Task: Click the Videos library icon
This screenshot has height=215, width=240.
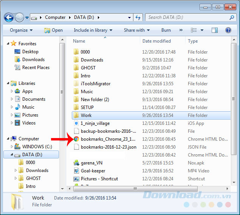Action: click(x=17, y=123)
